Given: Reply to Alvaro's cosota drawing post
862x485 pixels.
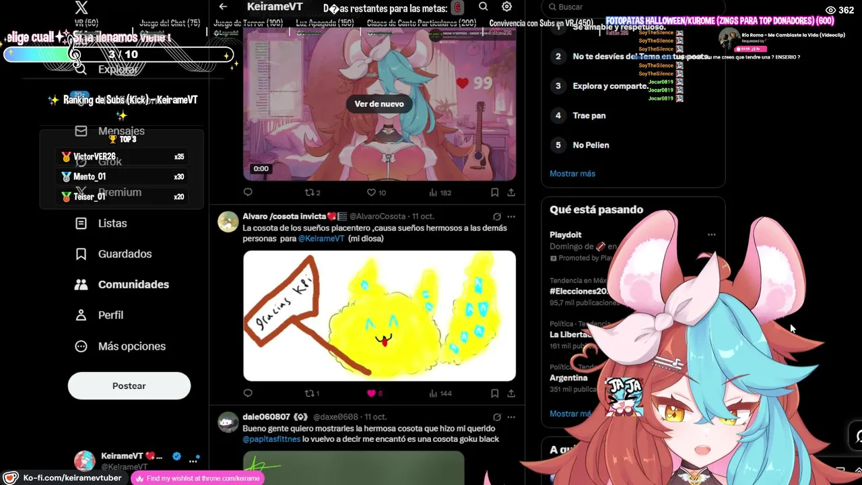Looking at the screenshot, I should [x=248, y=393].
